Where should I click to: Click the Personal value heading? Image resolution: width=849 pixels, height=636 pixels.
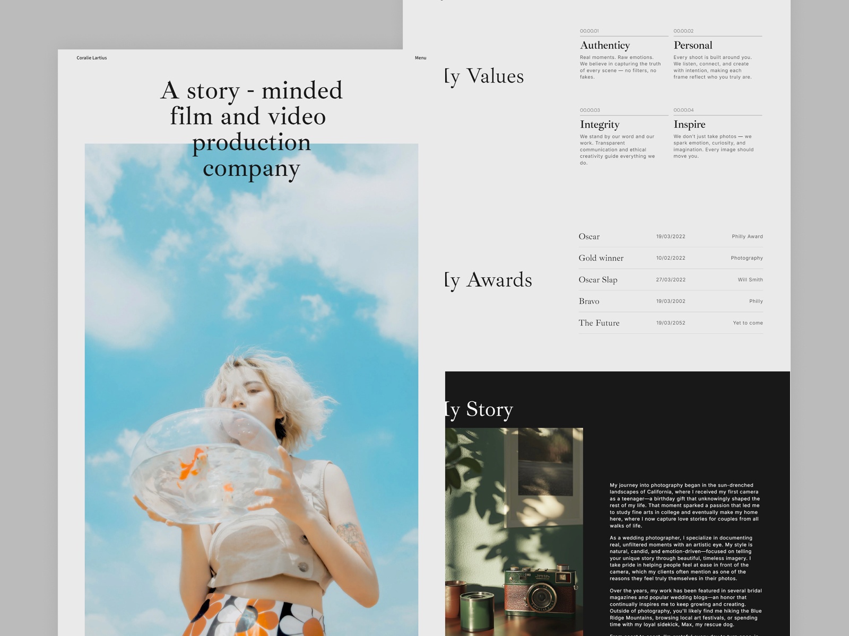pos(692,45)
